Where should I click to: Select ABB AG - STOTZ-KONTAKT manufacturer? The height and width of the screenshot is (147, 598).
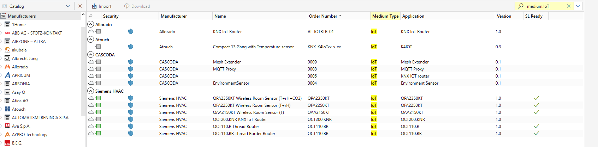coord(37,33)
